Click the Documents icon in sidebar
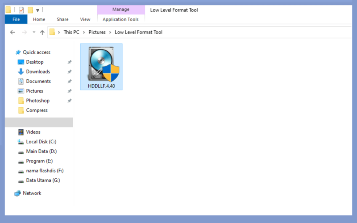 tap(21, 81)
